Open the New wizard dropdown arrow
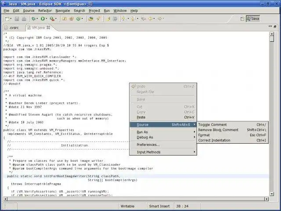This screenshot has height=211, width=281. point(11,18)
